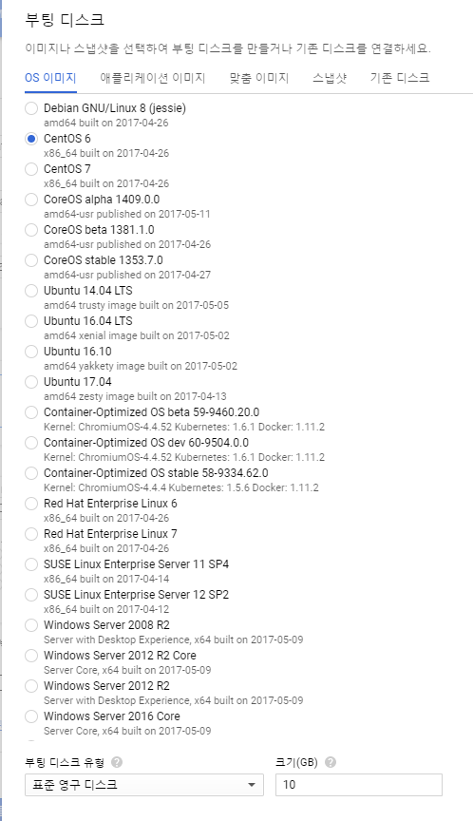
Task: Pick Red Hat Enterprise Linux 7
Action: (31, 533)
